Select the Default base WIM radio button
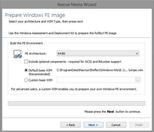Viewport: 154px width, 132px height. coord(26,70)
